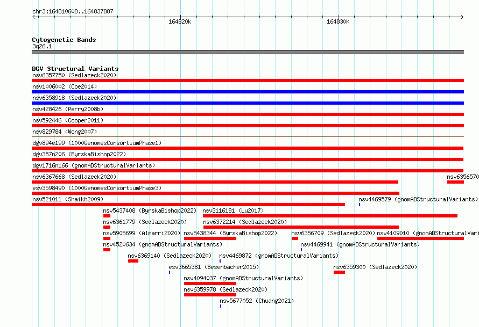Image resolution: width=479 pixels, height=327 pixels.
Task: Click nsv4520634 (gnomADStructuralVariants) label
Action: tap(163, 244)
